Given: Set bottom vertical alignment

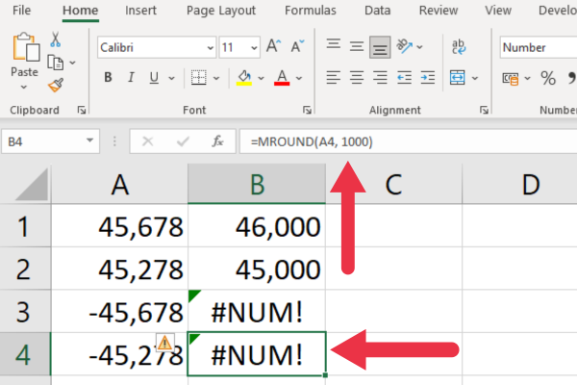Looking at the screenshot, I should point(380,47).
